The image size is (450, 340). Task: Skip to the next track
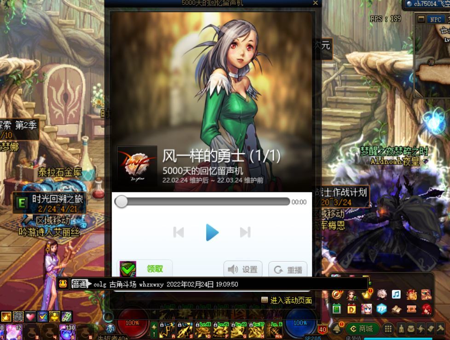click(x=245, y=232)
